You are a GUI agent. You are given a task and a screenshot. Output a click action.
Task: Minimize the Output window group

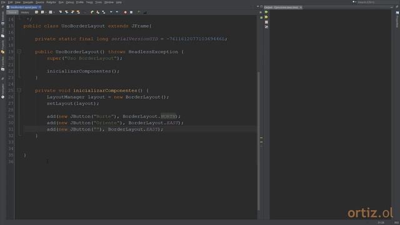pos(392,7)
